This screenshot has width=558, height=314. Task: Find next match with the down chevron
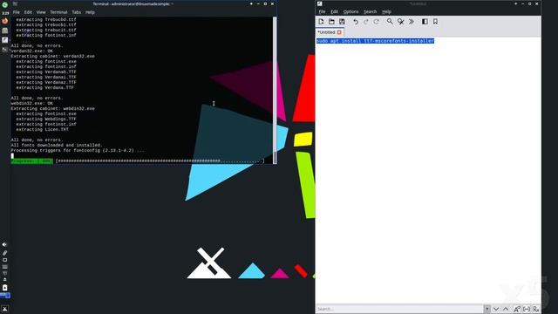[496, 309]
